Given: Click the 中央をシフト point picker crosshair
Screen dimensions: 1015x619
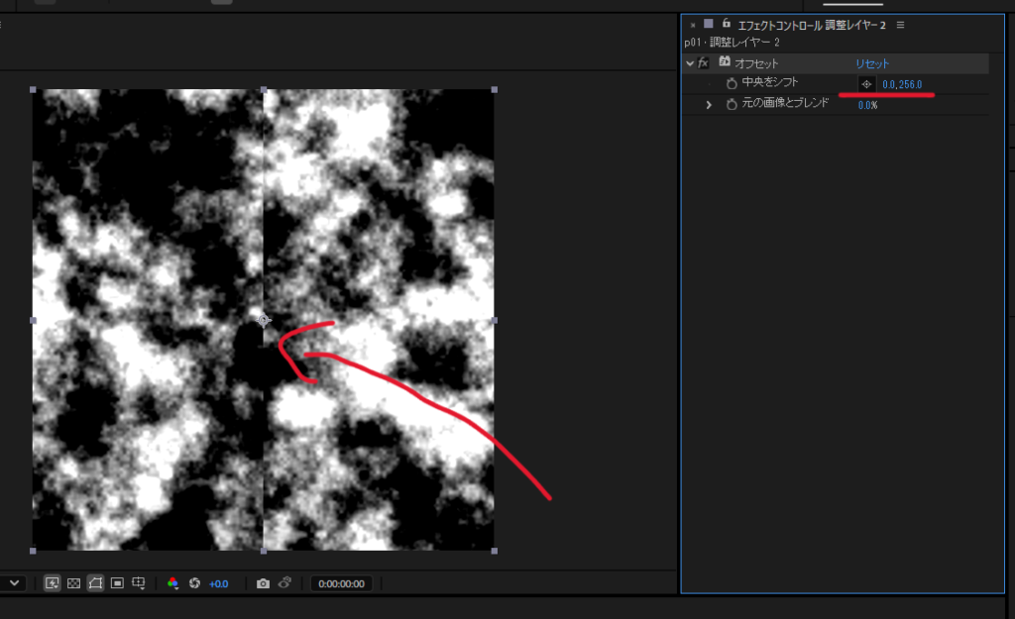Looking at the screenshot, I should 866,84.
